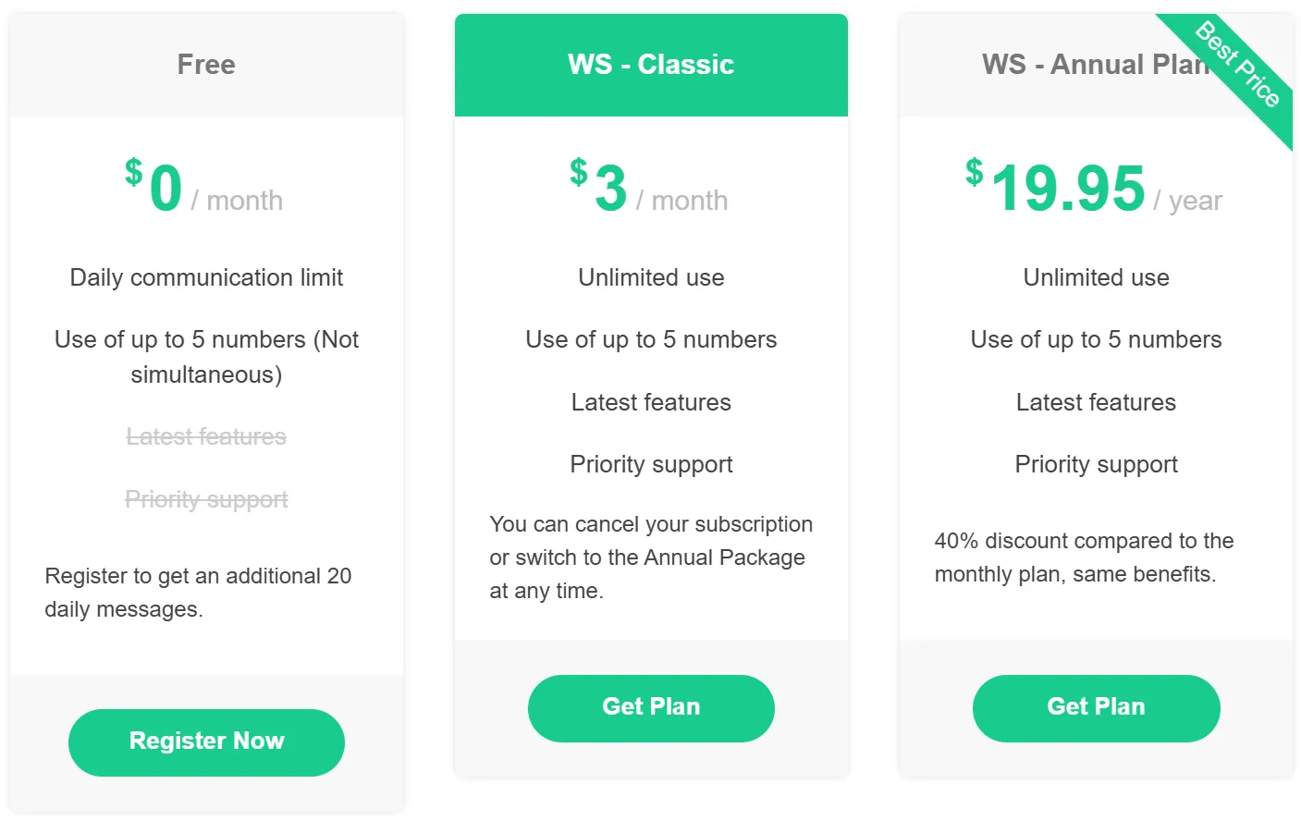This screenshot has width=1301, height=821.
Task: Click the crossed-out Latest features item
Action: coord(206,436)
